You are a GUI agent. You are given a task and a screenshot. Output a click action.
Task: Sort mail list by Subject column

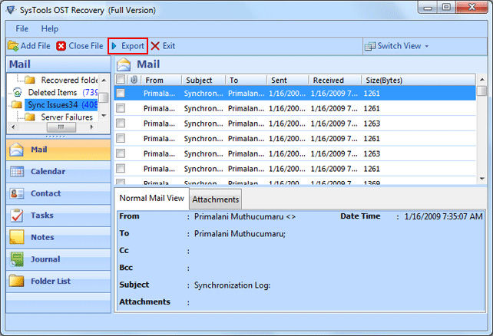tap(197, 80)
